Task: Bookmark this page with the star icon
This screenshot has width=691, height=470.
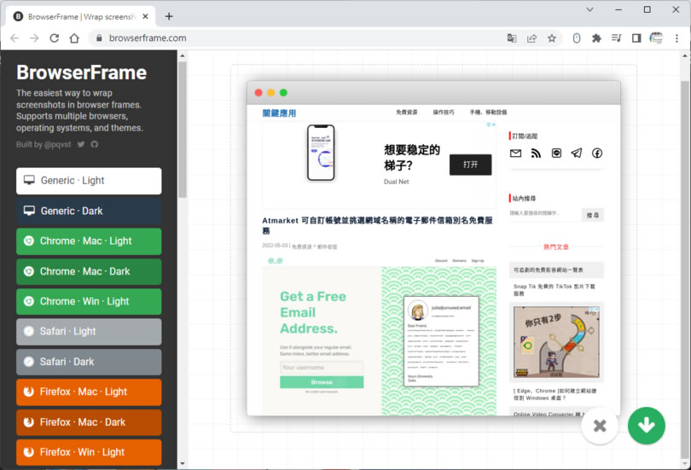Action: [552, 38]
